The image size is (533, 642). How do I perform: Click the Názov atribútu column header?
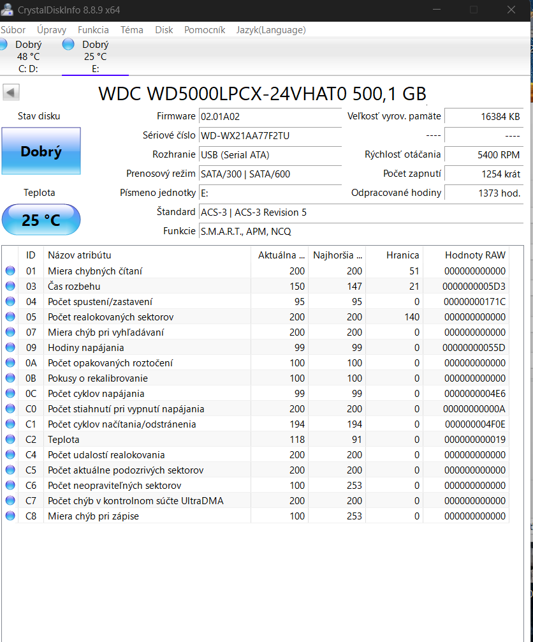(x=80, y=255)
